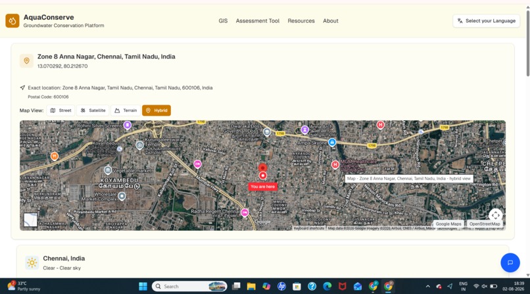The image size is (530, 294).
Task: Go to Resources in the navigation
Action: pyautogui.click(x=301, y=21)
